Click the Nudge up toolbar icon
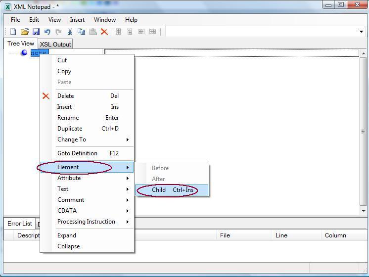This screenshot has width=369, height=277. pyautogui.click(x=119, y=31)
